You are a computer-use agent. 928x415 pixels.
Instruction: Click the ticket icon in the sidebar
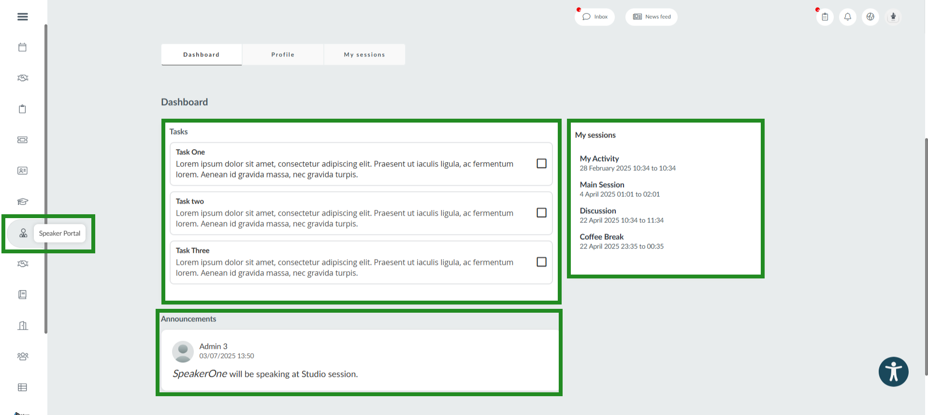(x=22, y=139)
